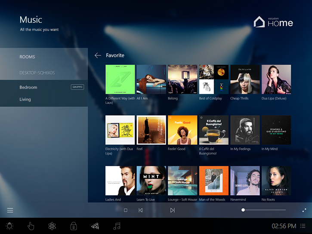Viewport: 312px width, 234px height.
Task: Skip to the previous track
Action: coord(140,210)
